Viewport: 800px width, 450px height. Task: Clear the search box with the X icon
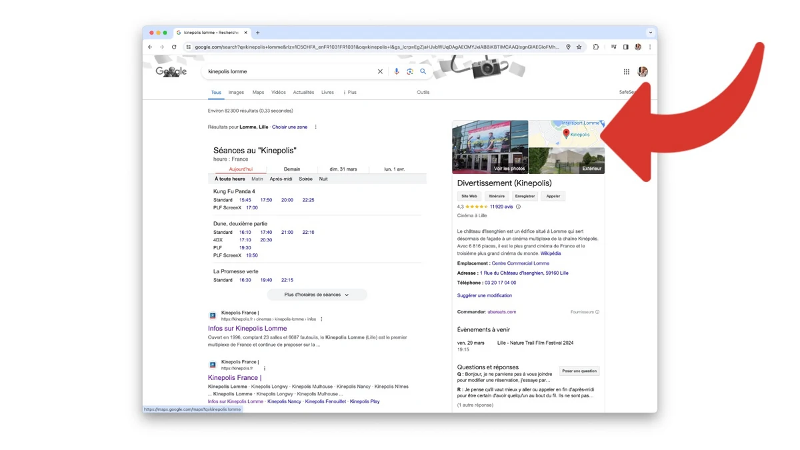pyautogui.click(x=380, y=71)
